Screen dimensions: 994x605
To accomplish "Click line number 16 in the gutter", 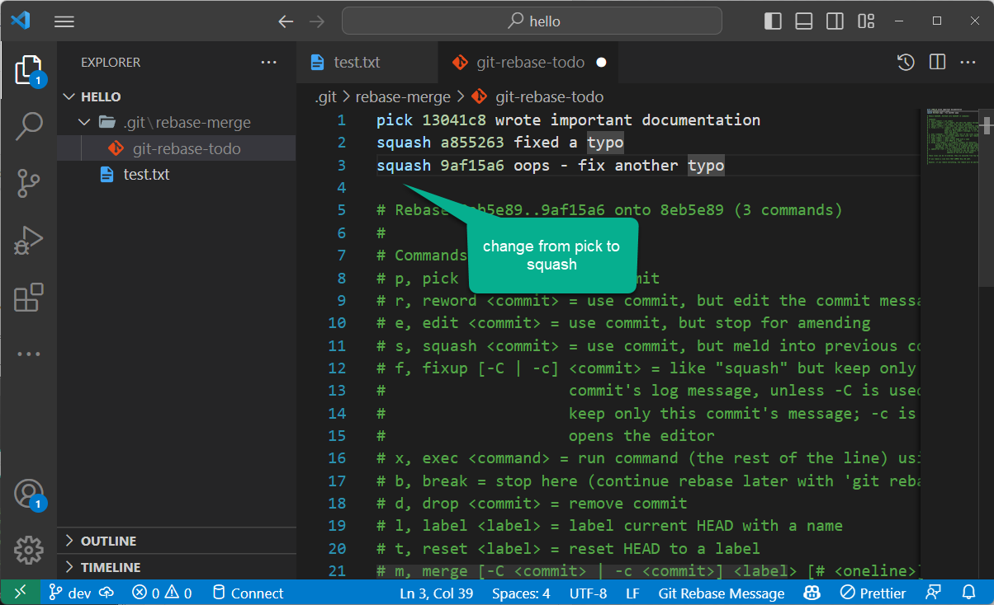I will click(x=337, y=457).
